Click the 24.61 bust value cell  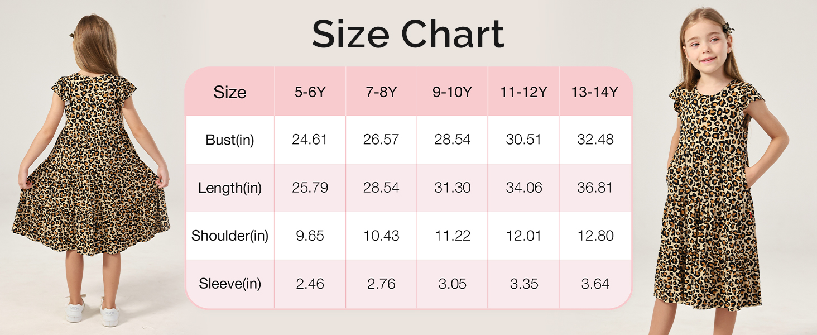tap(310, 140)
